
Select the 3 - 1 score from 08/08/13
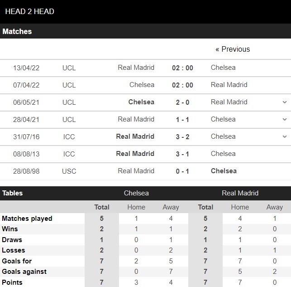point(182,154)
